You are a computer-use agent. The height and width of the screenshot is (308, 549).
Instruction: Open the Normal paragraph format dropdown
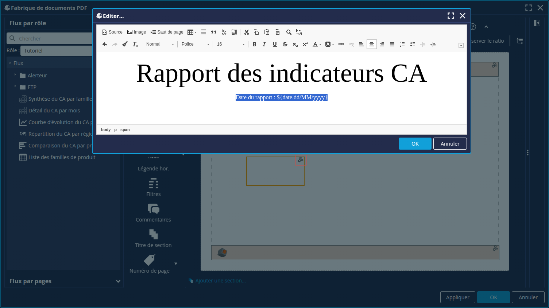click(x=160, y=44)
